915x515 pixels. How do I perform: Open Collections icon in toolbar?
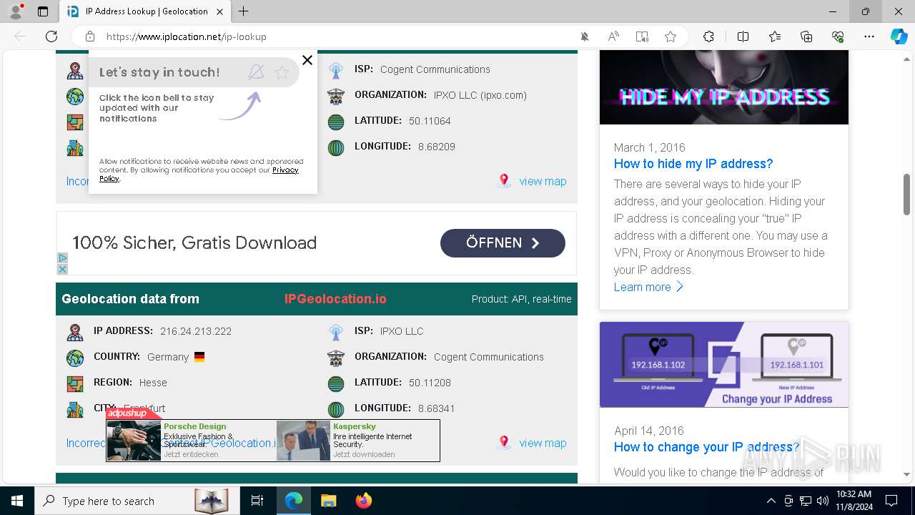coord(806,36)
